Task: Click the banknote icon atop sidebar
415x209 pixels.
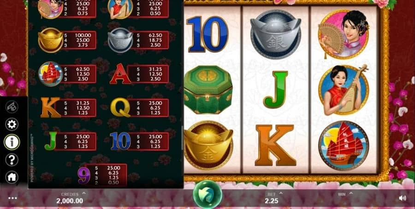Action: point(12,107)
